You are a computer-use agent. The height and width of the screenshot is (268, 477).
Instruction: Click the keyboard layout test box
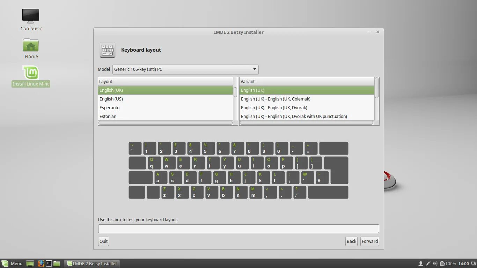[x=239, y=229]
